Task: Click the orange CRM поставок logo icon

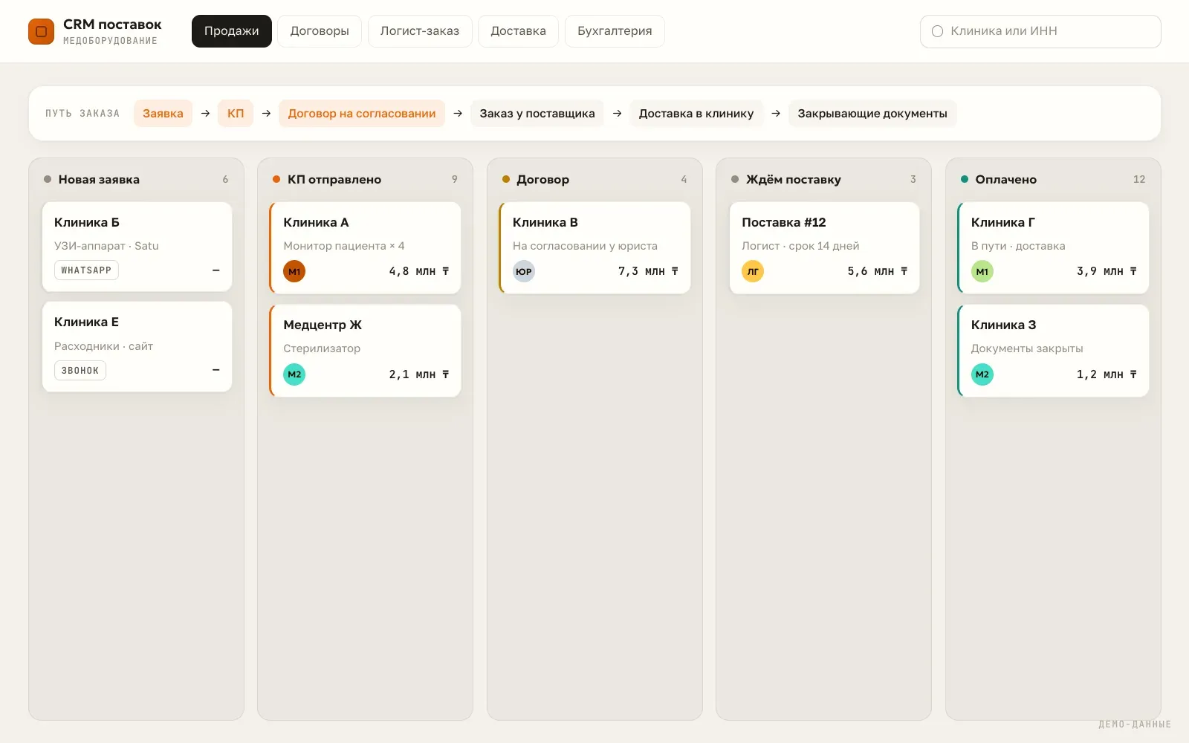Action: [x=41, y=31]
